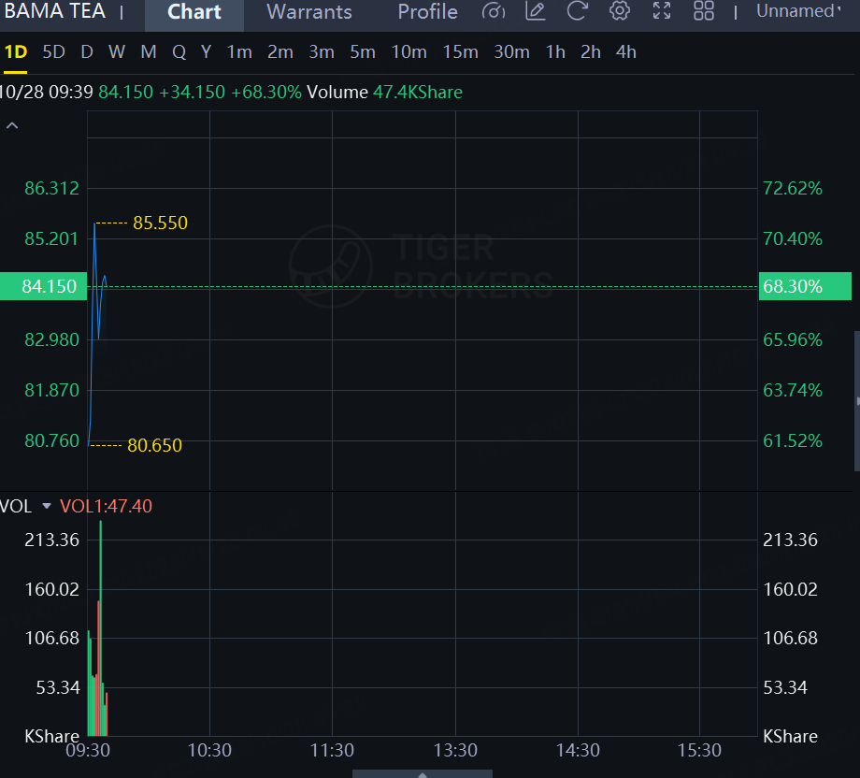
Task: Select the 4h interval
Action: click(625, 52)
